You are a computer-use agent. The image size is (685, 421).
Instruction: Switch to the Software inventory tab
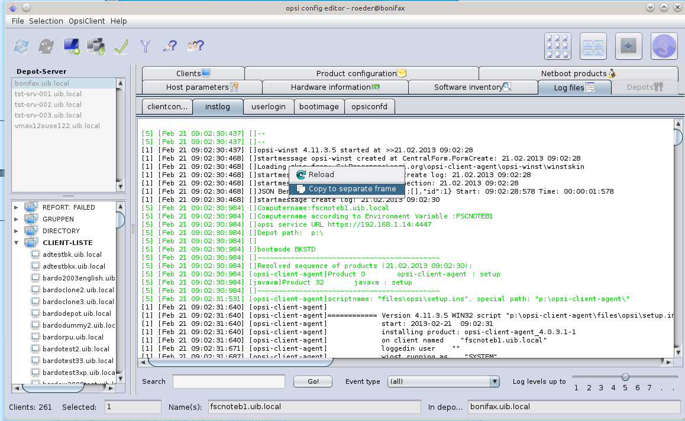tap(473, 87)
